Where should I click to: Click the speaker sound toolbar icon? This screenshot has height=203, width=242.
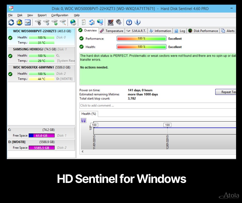point(119,22)
